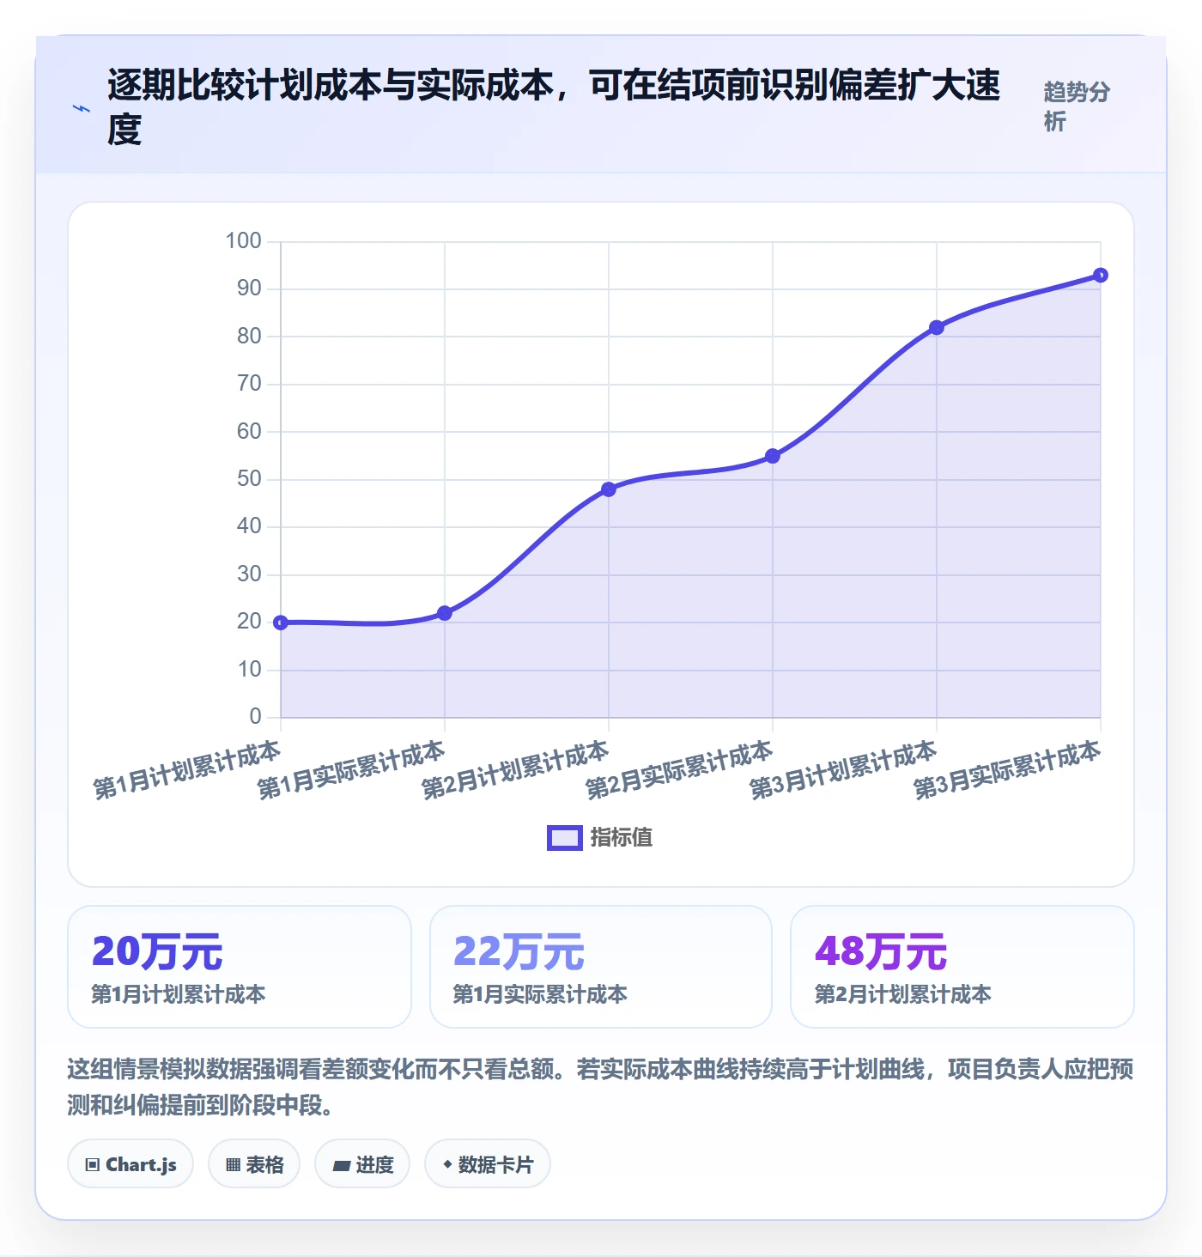1202x1257 pixels.
Task: Click the 趋势分析 badge in the header
Action: pyautogui.click(x=1077, y=106)
